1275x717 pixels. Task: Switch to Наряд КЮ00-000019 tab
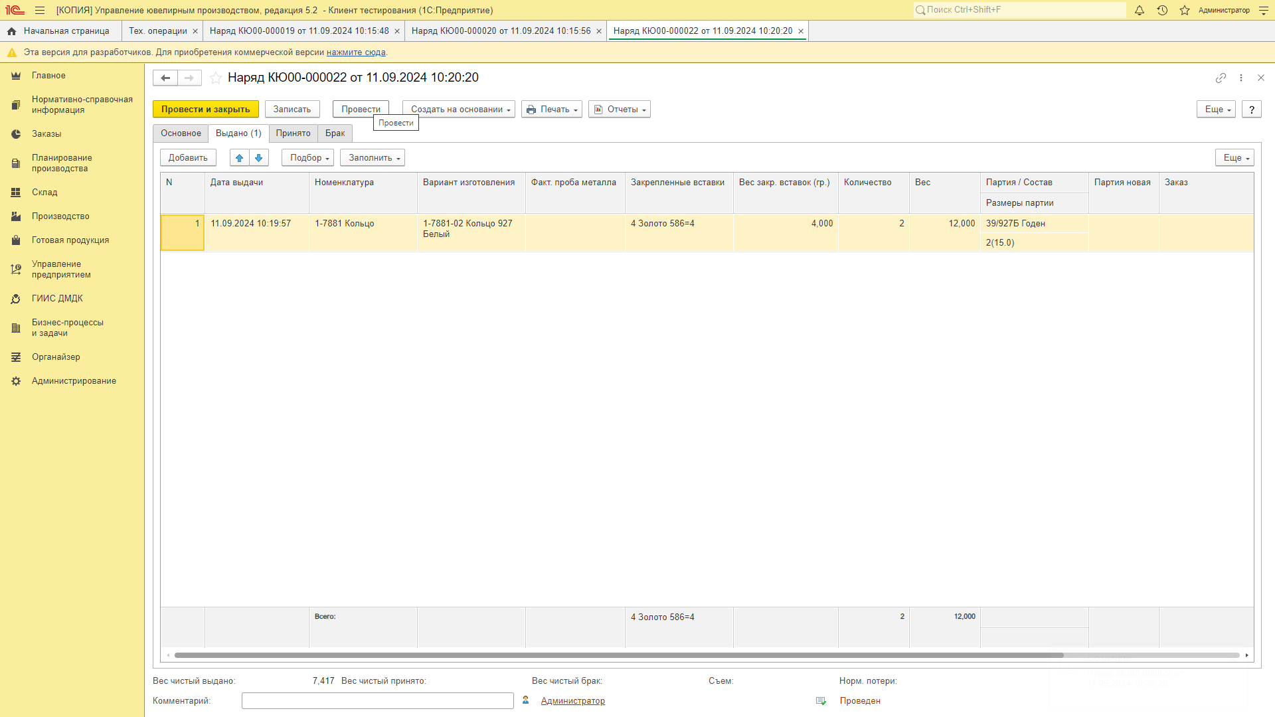click(x=299, y=31)
